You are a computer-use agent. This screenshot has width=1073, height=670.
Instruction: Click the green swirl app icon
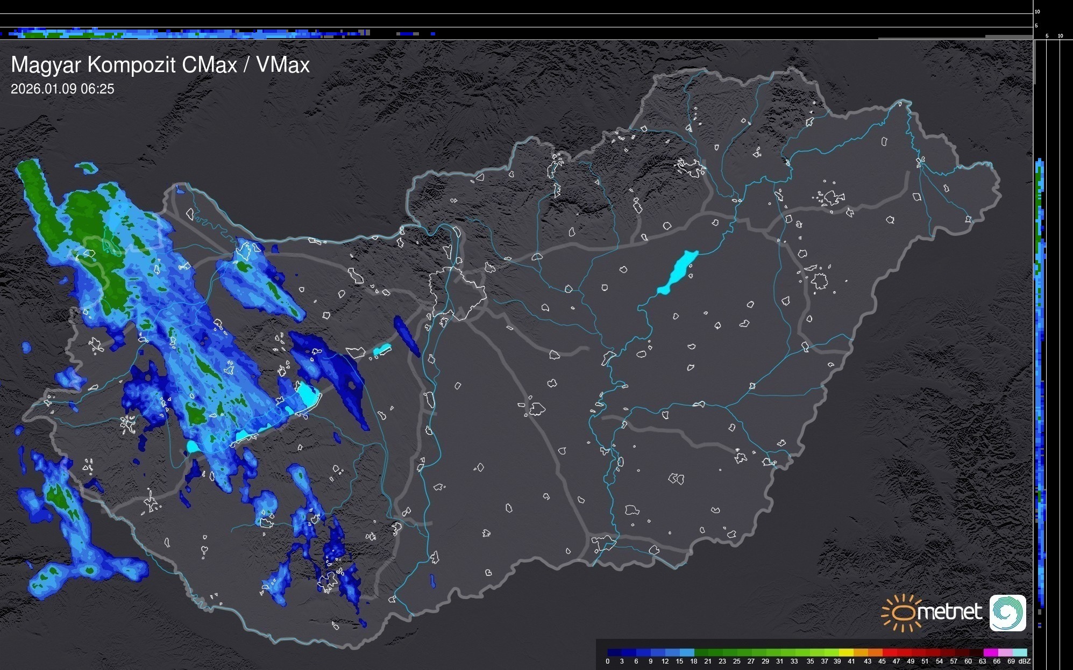(1007, 613)
